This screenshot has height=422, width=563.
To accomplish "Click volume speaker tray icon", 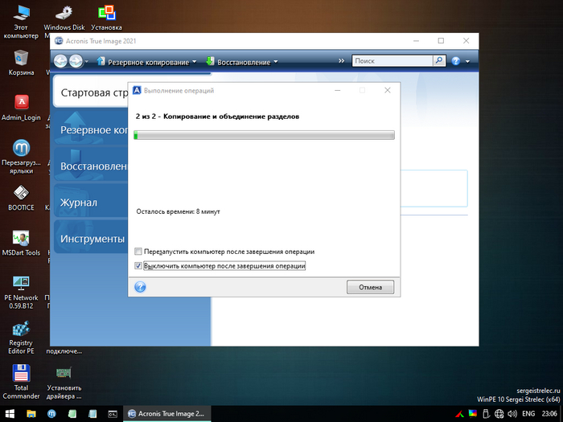I will point(512,414).
